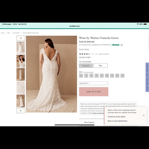Go to View All Sale breadcrumb

point(16,33)
